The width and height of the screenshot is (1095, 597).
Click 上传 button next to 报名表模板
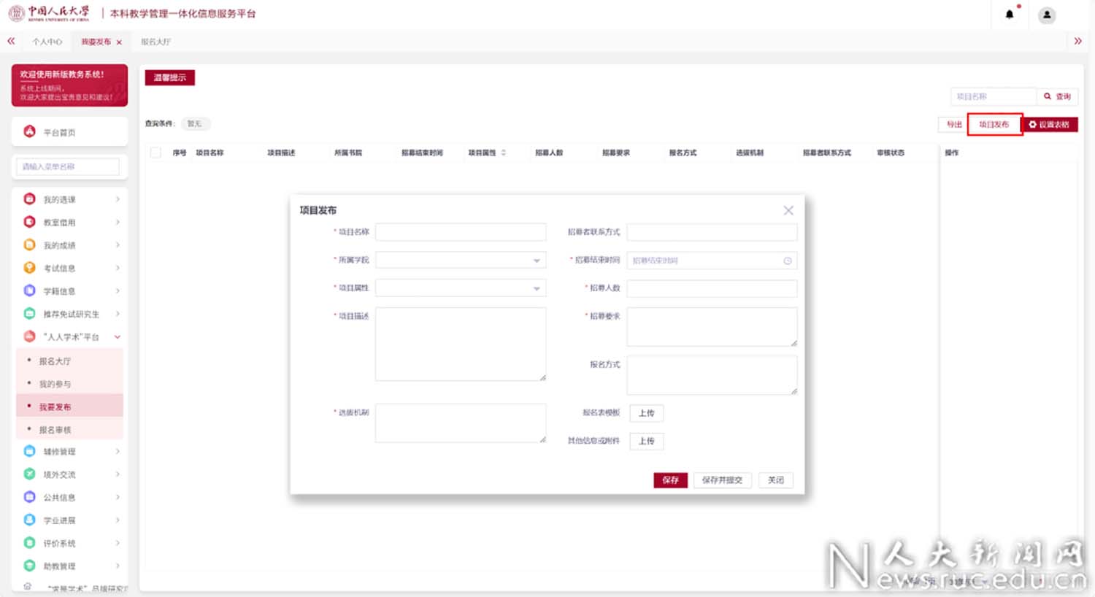click(x=646, y=413)
